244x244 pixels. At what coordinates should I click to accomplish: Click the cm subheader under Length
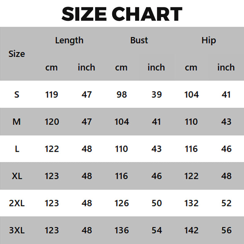52,67
